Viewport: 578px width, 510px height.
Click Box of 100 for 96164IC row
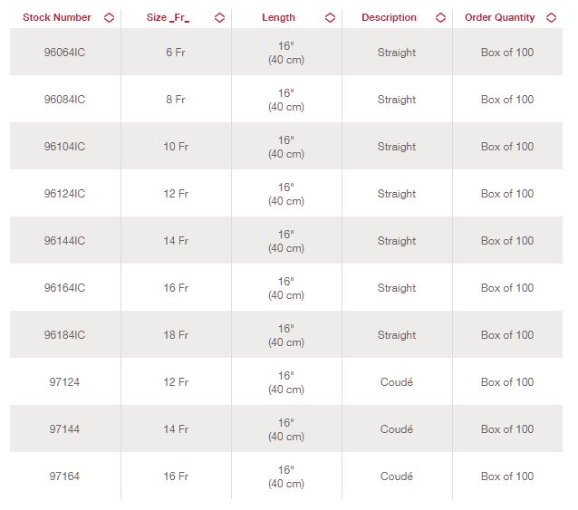[507, 288]
